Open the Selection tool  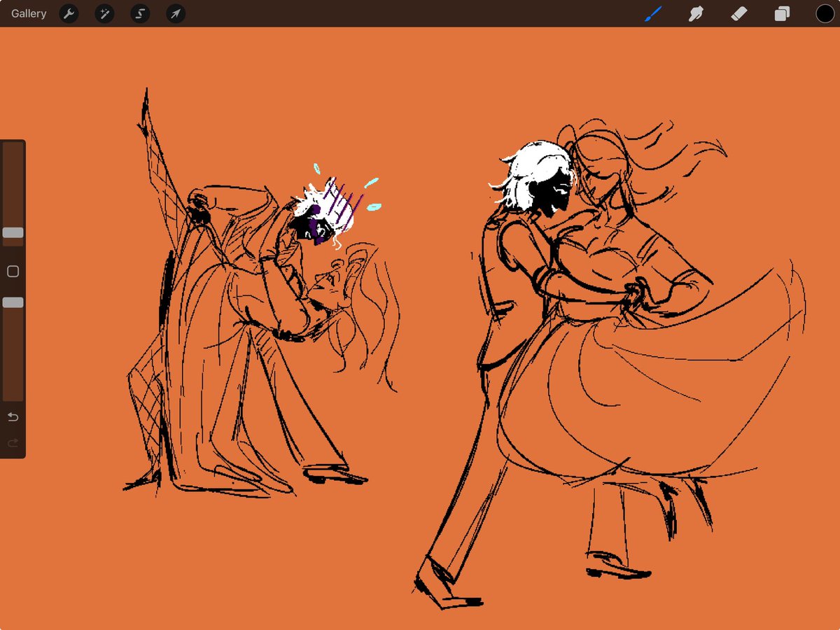pyautogui.click(x=139, y=13)
